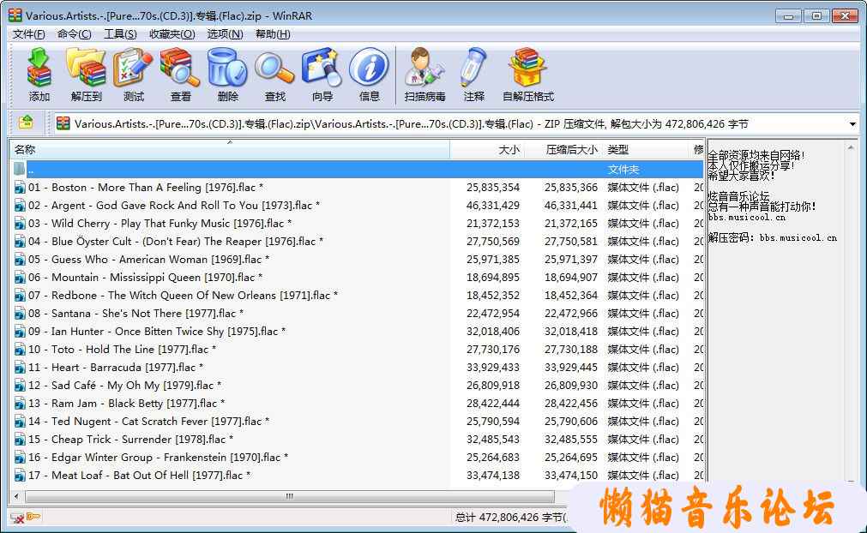Click the size value 46,331,429
Screen dimensions: 867x533
point(492,206)
